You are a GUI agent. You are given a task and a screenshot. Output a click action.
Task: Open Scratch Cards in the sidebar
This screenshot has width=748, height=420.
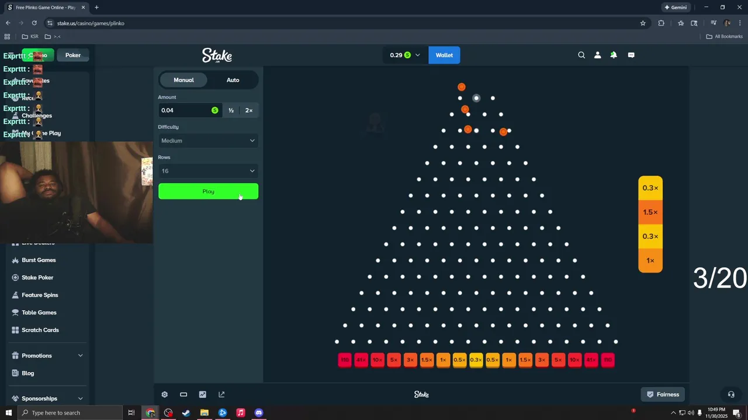[x=40, y=330]
